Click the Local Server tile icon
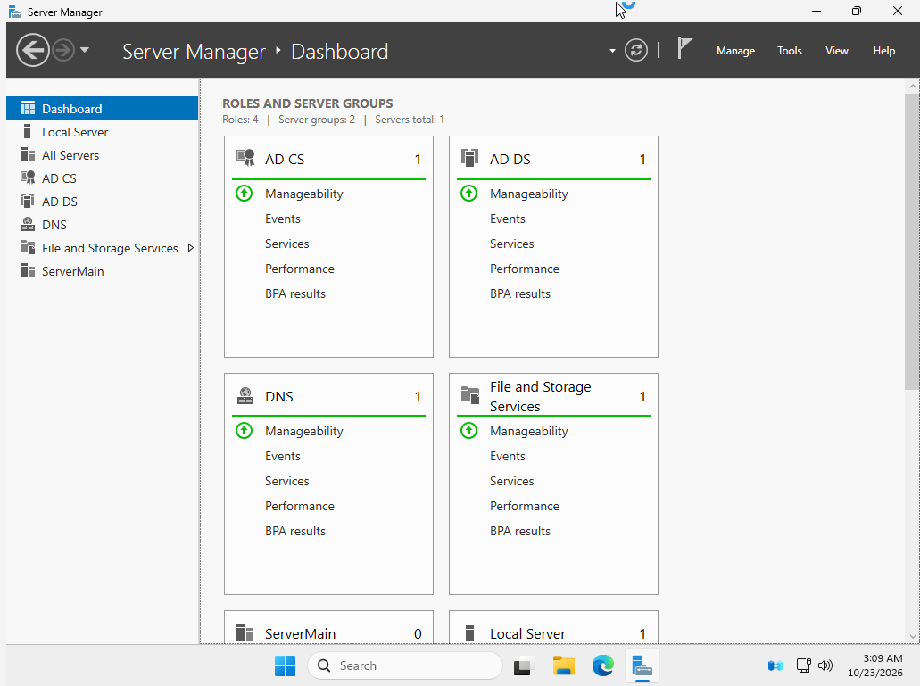Image resolution: width=920 pixels, height=686 pixels. 469,633
